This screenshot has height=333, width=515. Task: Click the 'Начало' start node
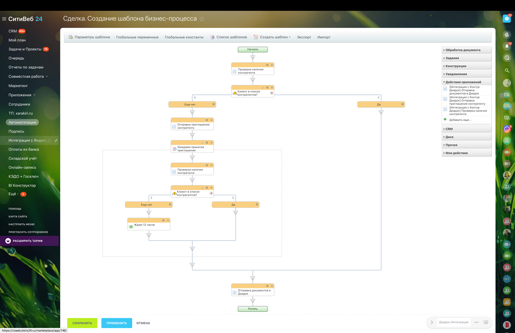point(253,49)
